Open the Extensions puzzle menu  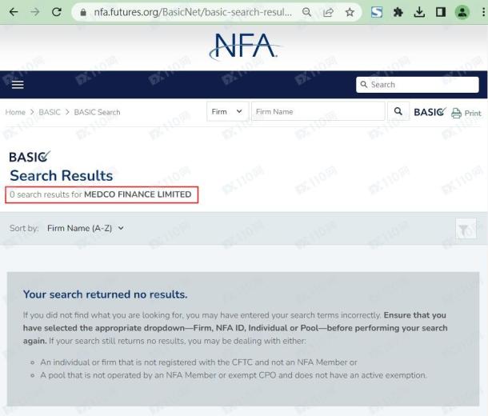398,13
